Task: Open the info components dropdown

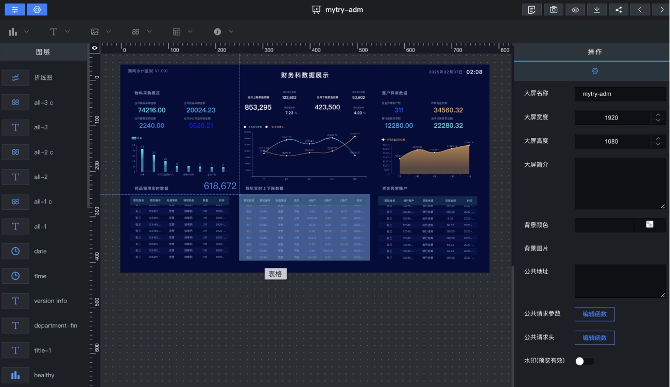Action: pos(224,31)
